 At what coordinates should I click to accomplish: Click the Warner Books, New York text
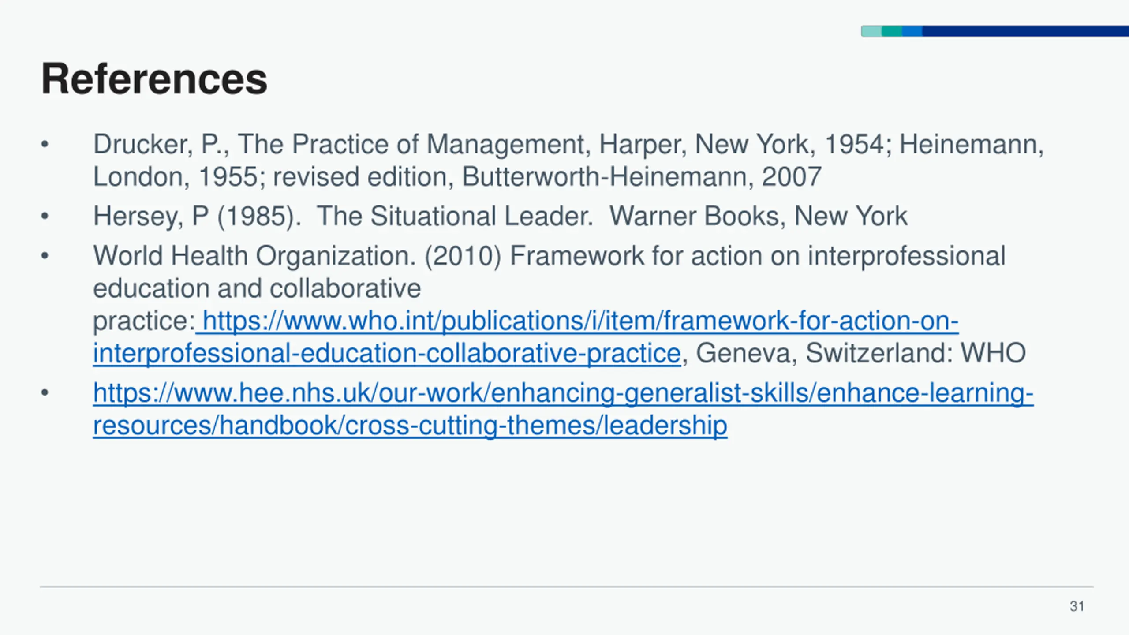pyautogui.click(x=758, y=216)
